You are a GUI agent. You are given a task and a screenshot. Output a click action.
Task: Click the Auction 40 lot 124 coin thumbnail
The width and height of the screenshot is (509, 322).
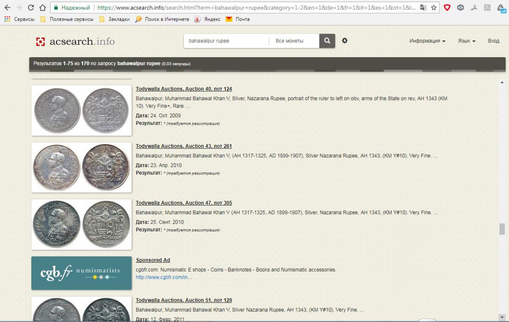pyautogui.click(x=81, y=111)
